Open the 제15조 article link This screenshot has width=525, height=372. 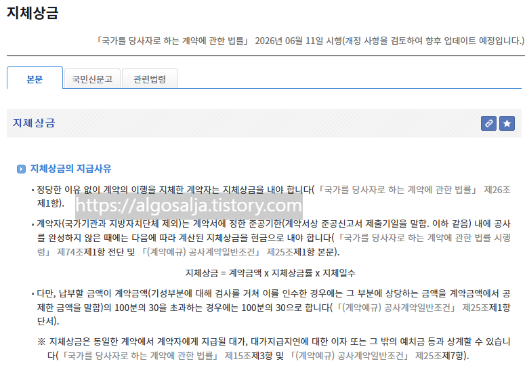tap(238, 355)
